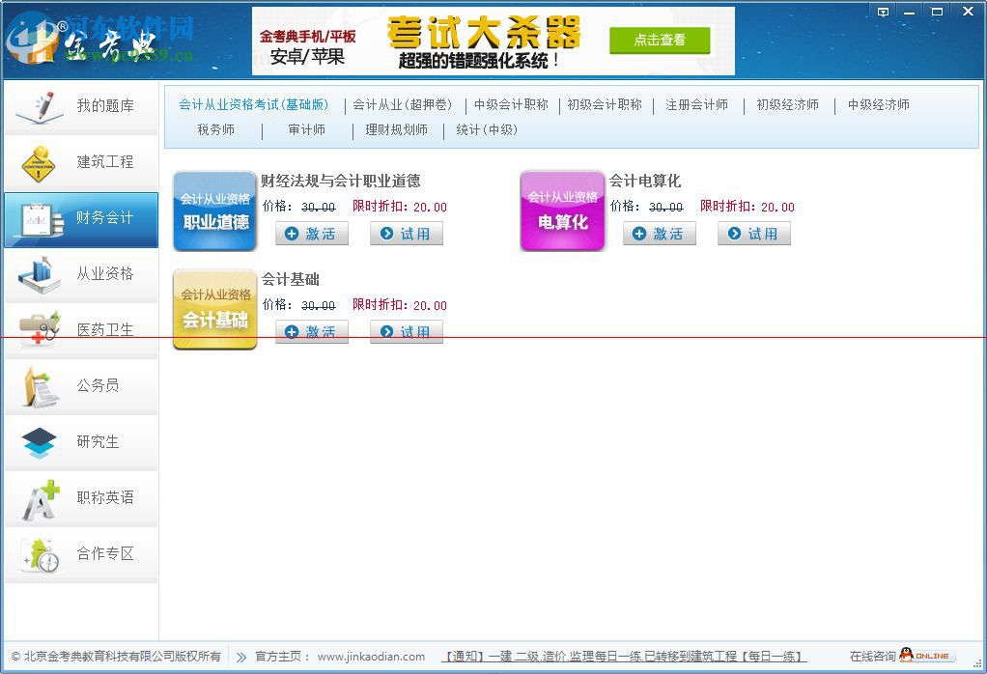The image size is (987, 674).
Task: Open the 财务会计 category
Action: tap(80, 219)
